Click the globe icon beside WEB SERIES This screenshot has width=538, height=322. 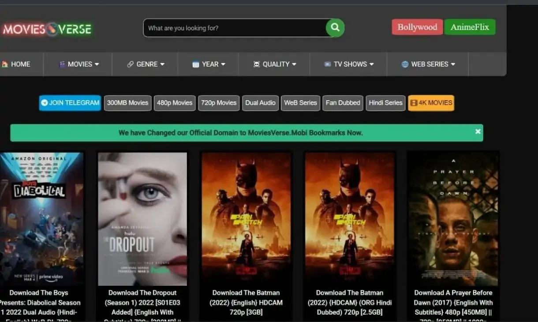405,64
